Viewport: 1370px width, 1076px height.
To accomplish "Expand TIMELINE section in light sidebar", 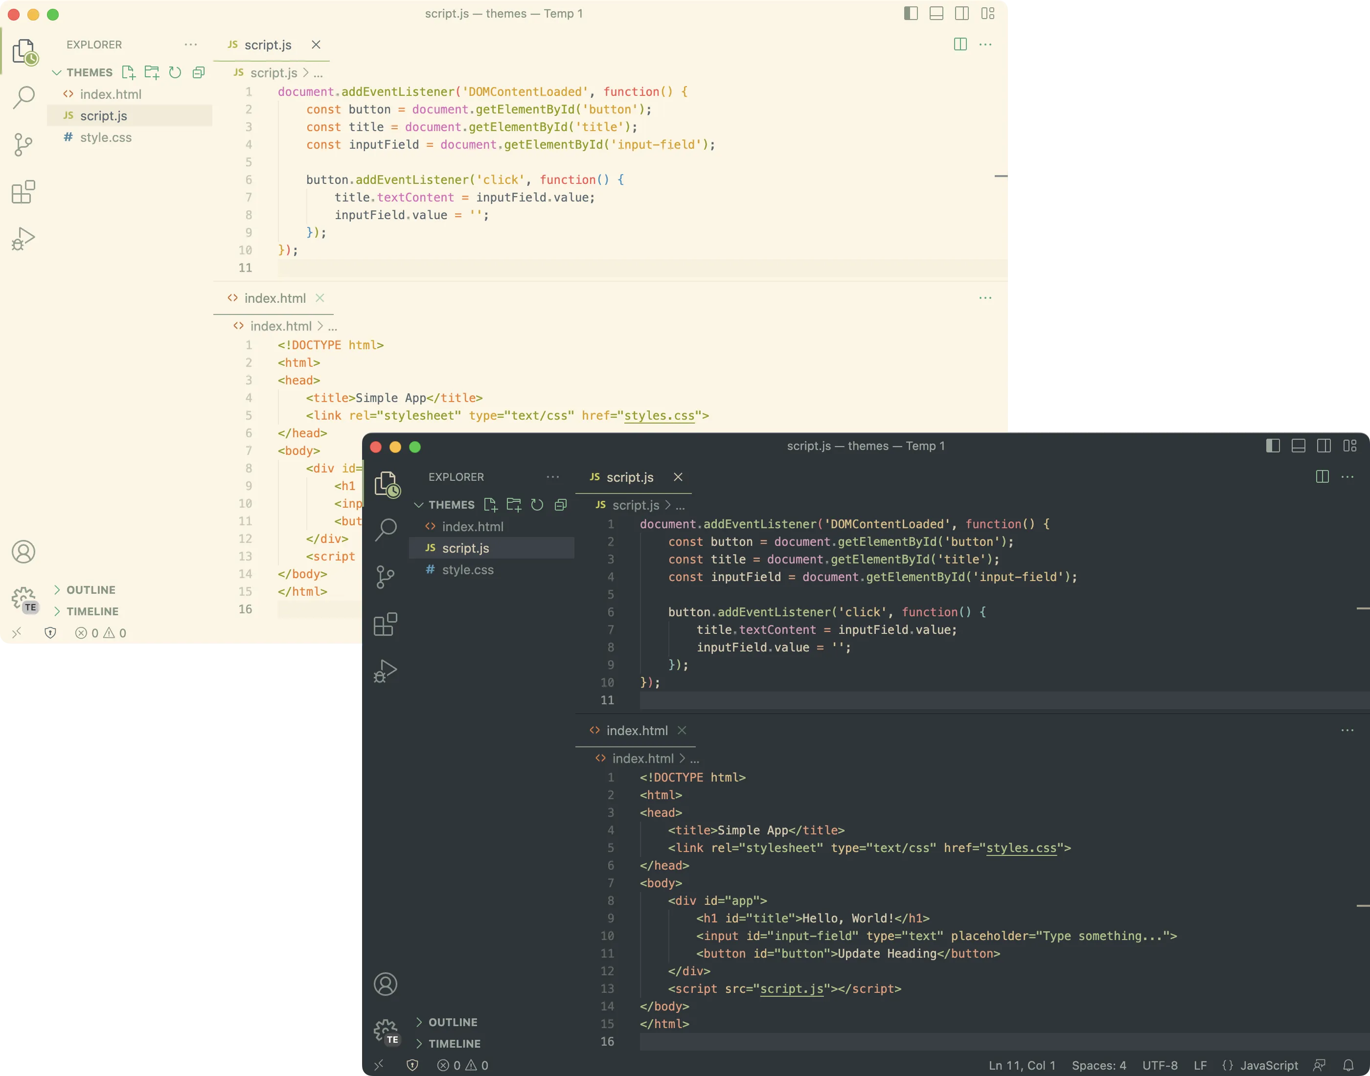I will [92, 611].
